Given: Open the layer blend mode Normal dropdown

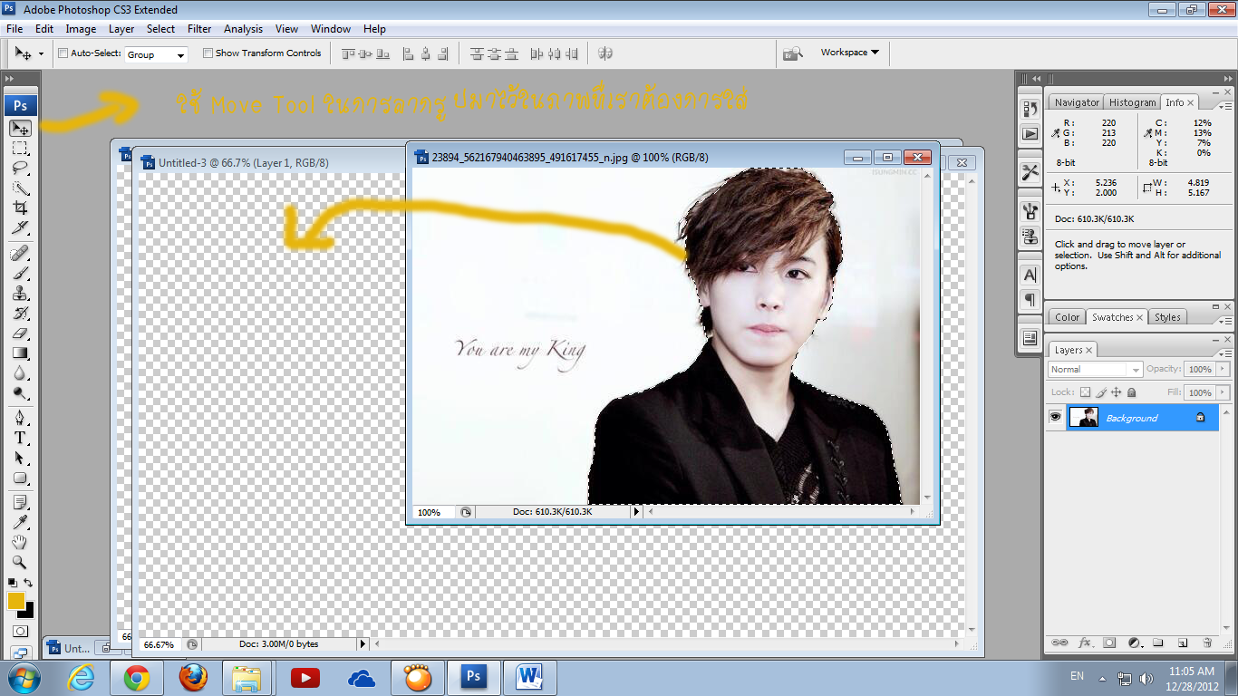Looking at the screenshot, I should pos(1095,369).
